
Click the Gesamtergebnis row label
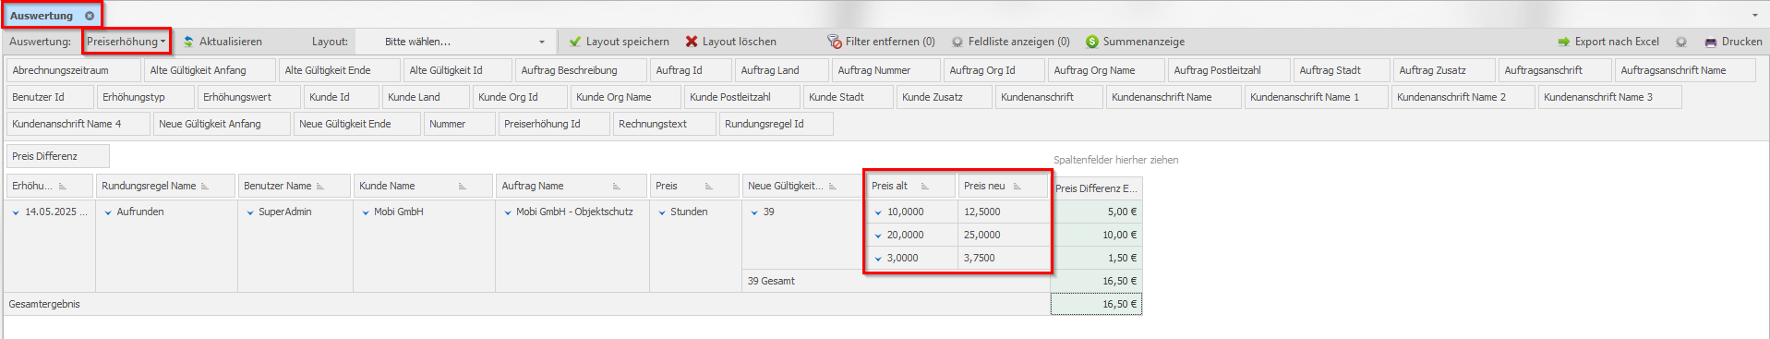click(x=44, y=304)
